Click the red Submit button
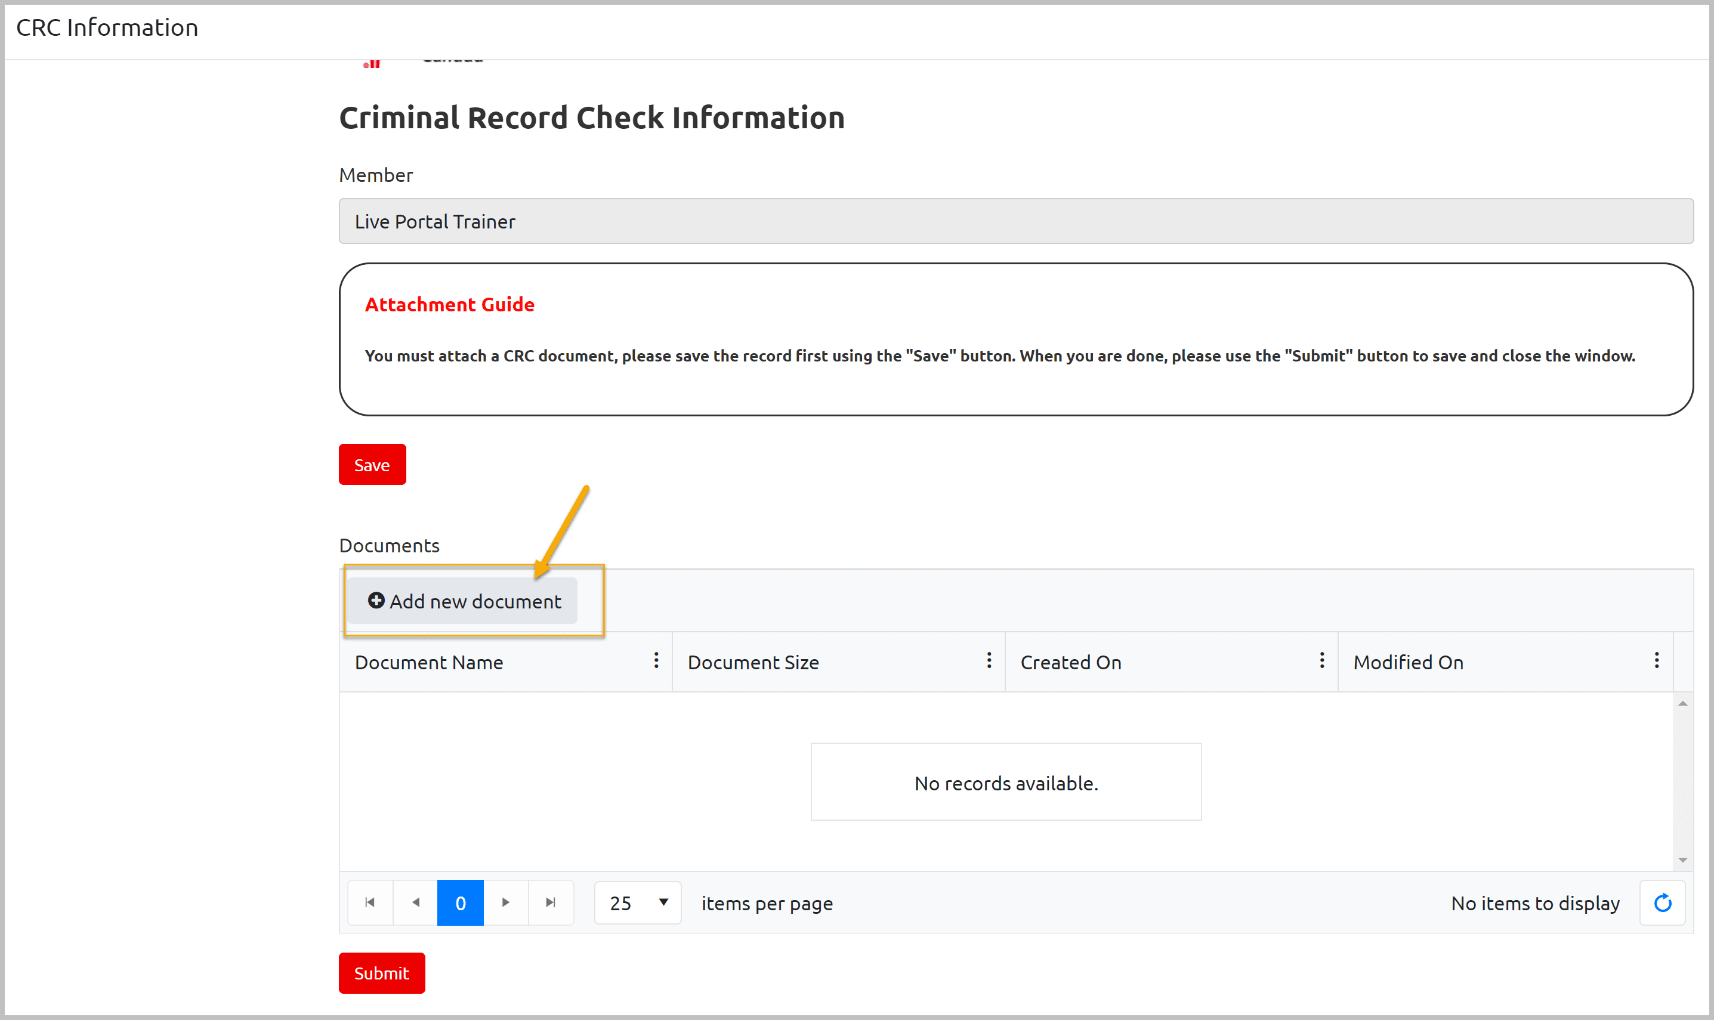This screenshot has width=1714, height=1020. (x=381, y=972)
